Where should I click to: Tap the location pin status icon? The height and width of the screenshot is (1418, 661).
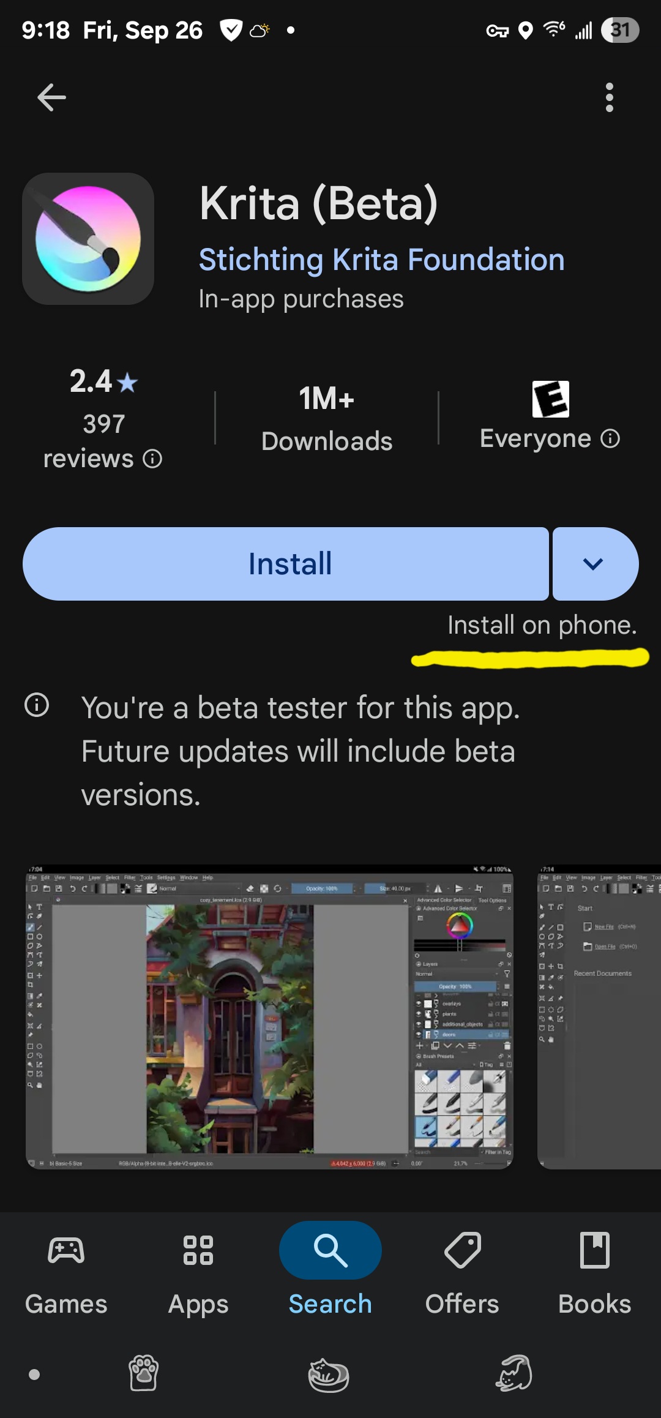pos(526,30)
